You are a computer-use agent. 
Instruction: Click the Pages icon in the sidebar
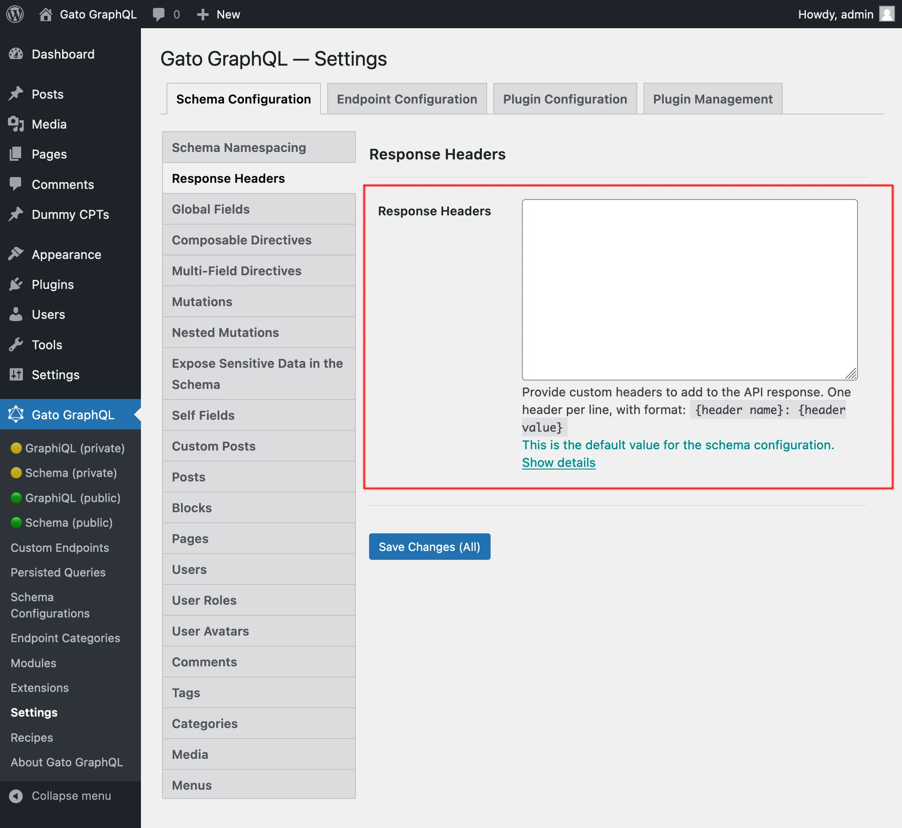16,154
